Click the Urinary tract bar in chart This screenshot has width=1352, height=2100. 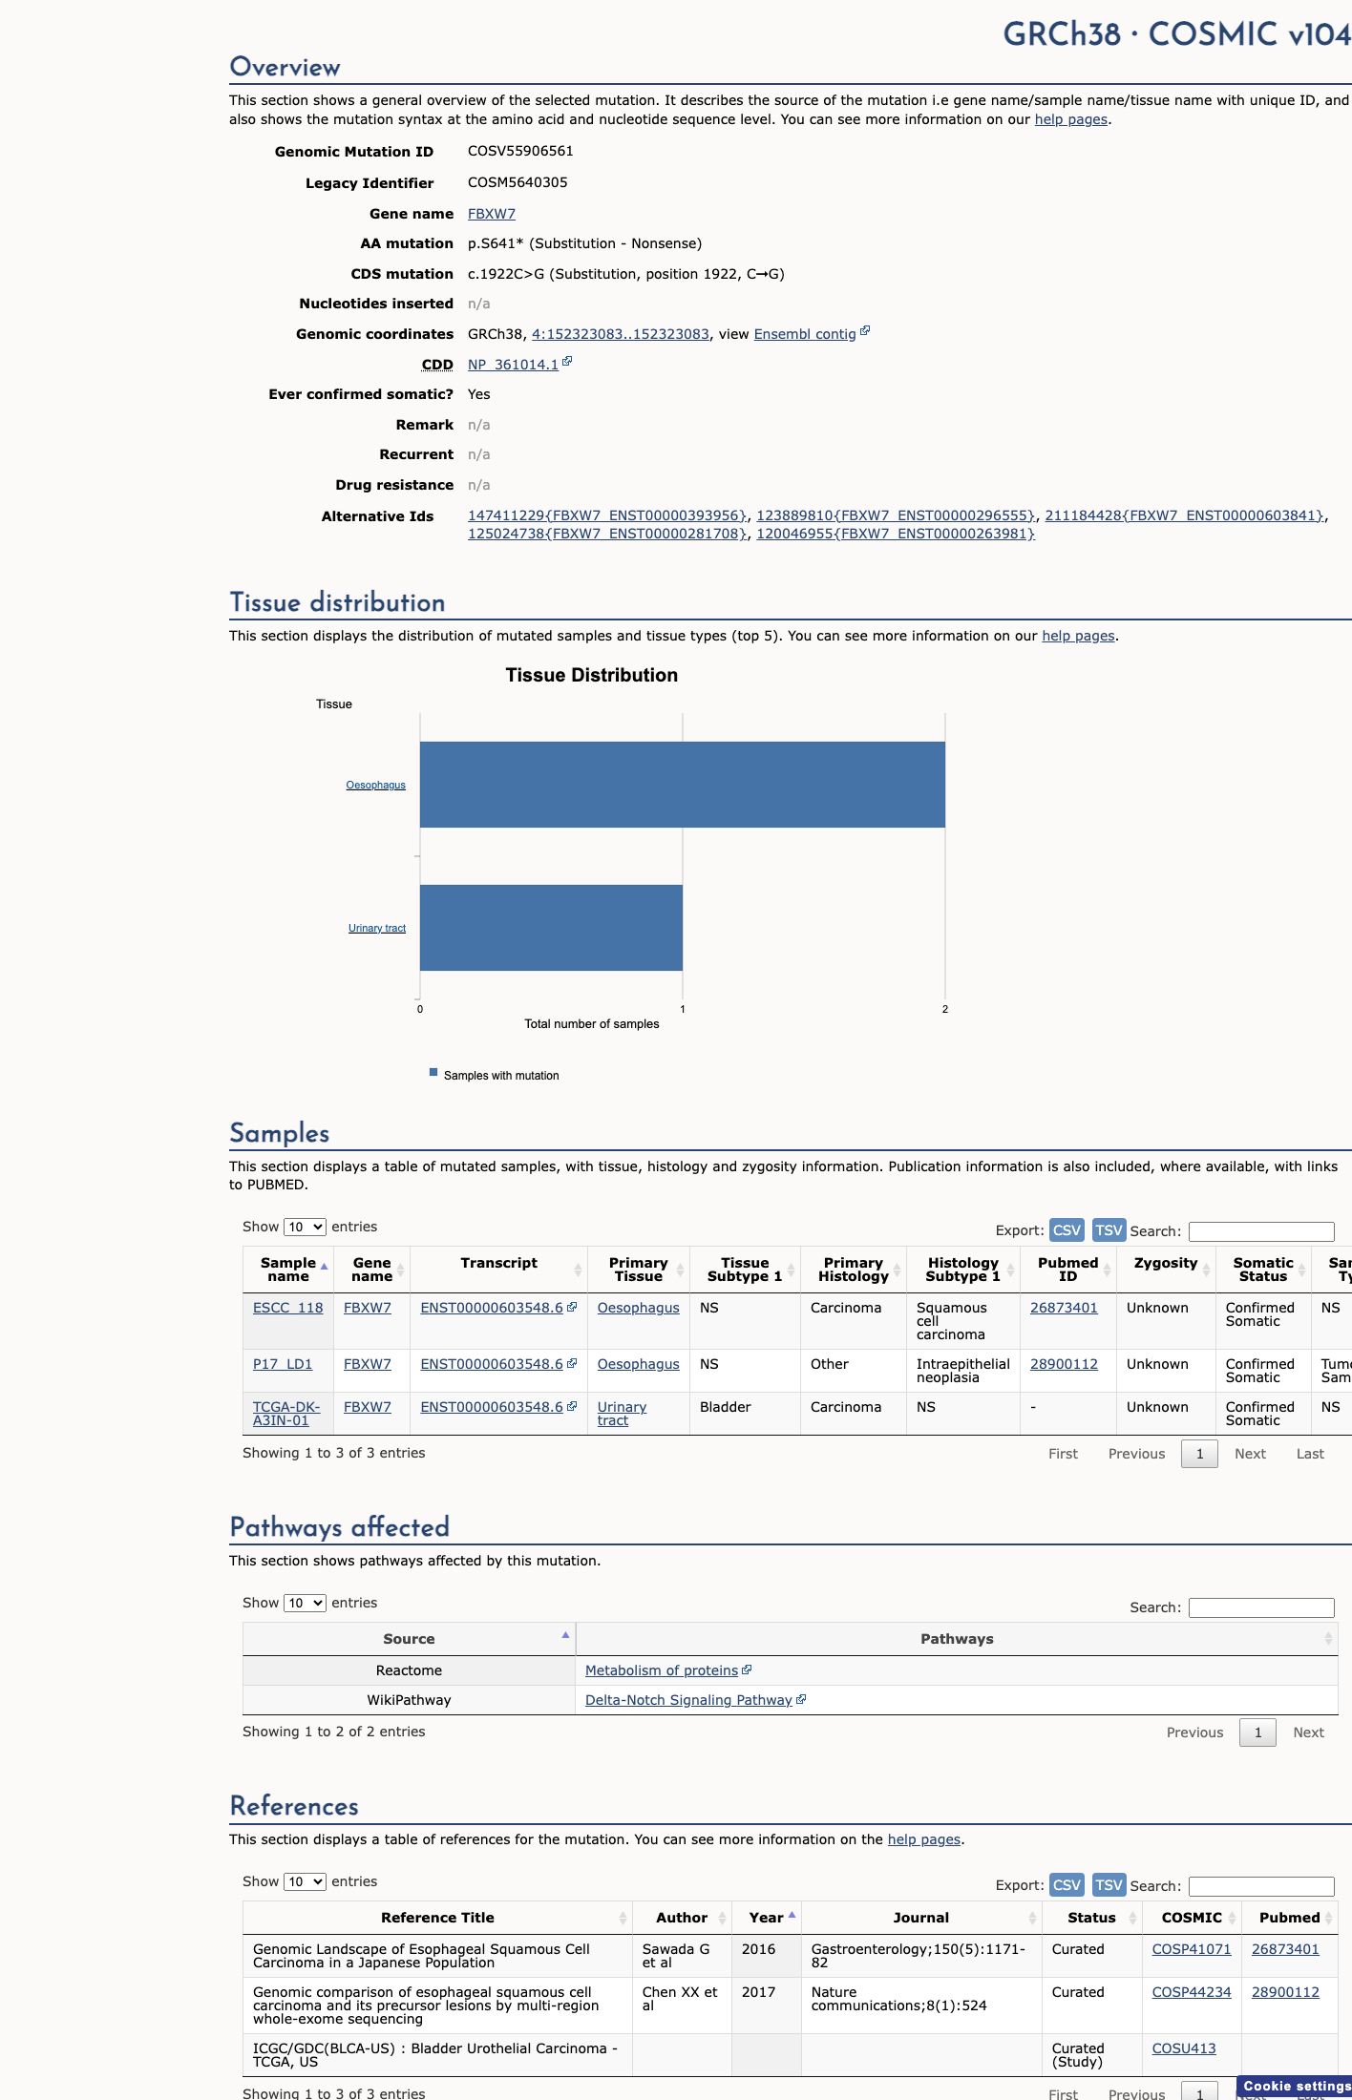click(x=551, y=928)
